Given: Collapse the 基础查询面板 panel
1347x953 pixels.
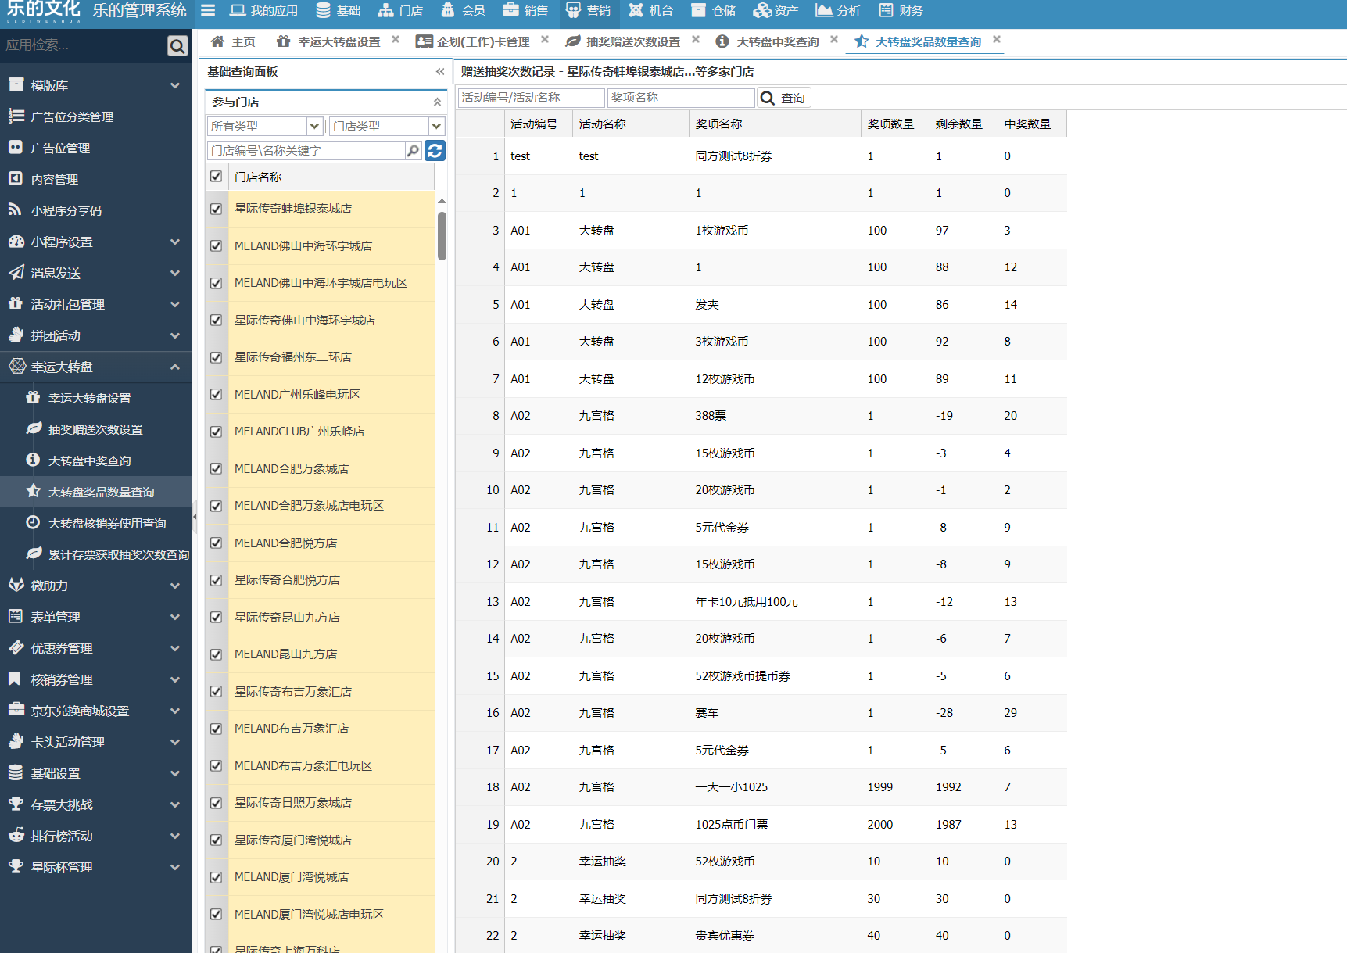Looking at the screenshot, I should pyautogui.click(x=440, y=71).
